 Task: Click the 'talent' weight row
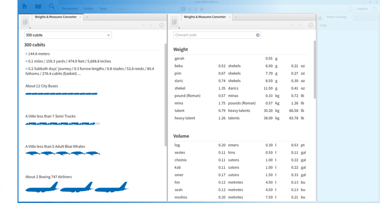point(240,111)
